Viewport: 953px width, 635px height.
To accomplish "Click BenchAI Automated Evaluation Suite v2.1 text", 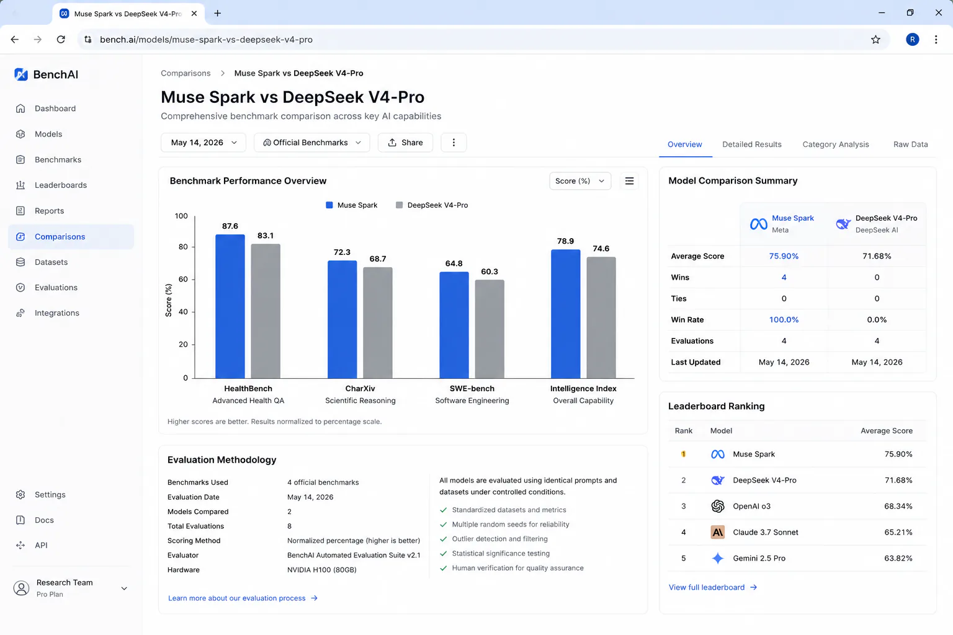I will pos(354,555).
